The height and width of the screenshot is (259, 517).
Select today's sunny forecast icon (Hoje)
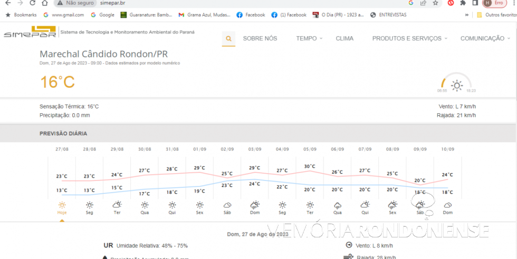(62, 205)
